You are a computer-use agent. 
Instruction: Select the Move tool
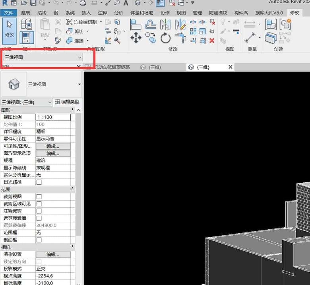[x=136, y=38]
